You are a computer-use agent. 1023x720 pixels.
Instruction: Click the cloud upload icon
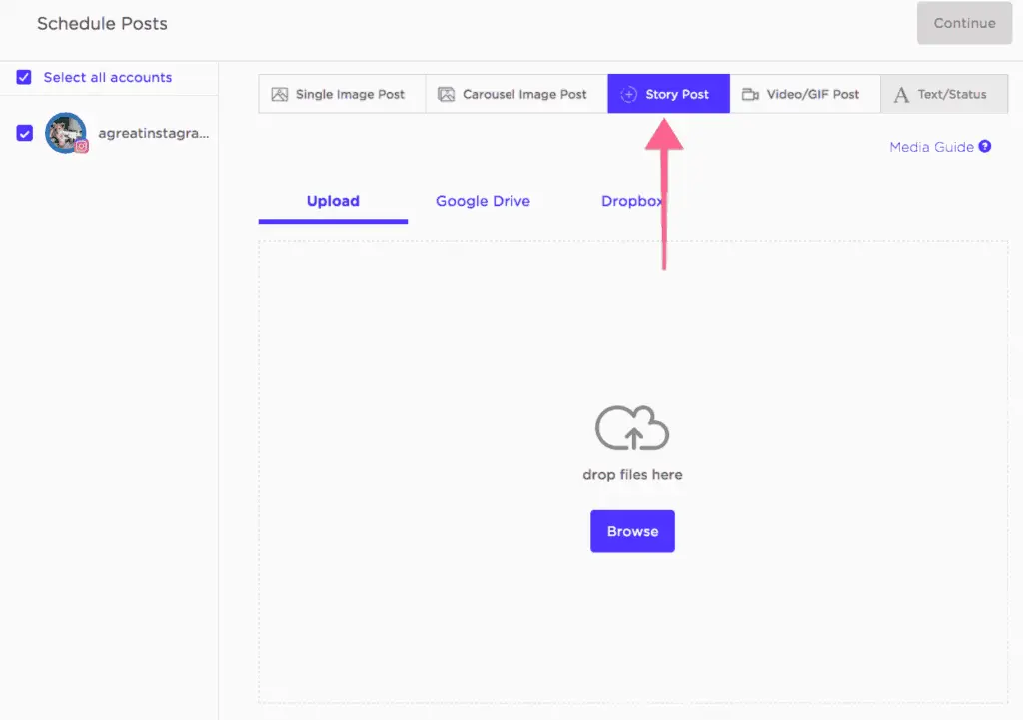click(x=632, y=430)
